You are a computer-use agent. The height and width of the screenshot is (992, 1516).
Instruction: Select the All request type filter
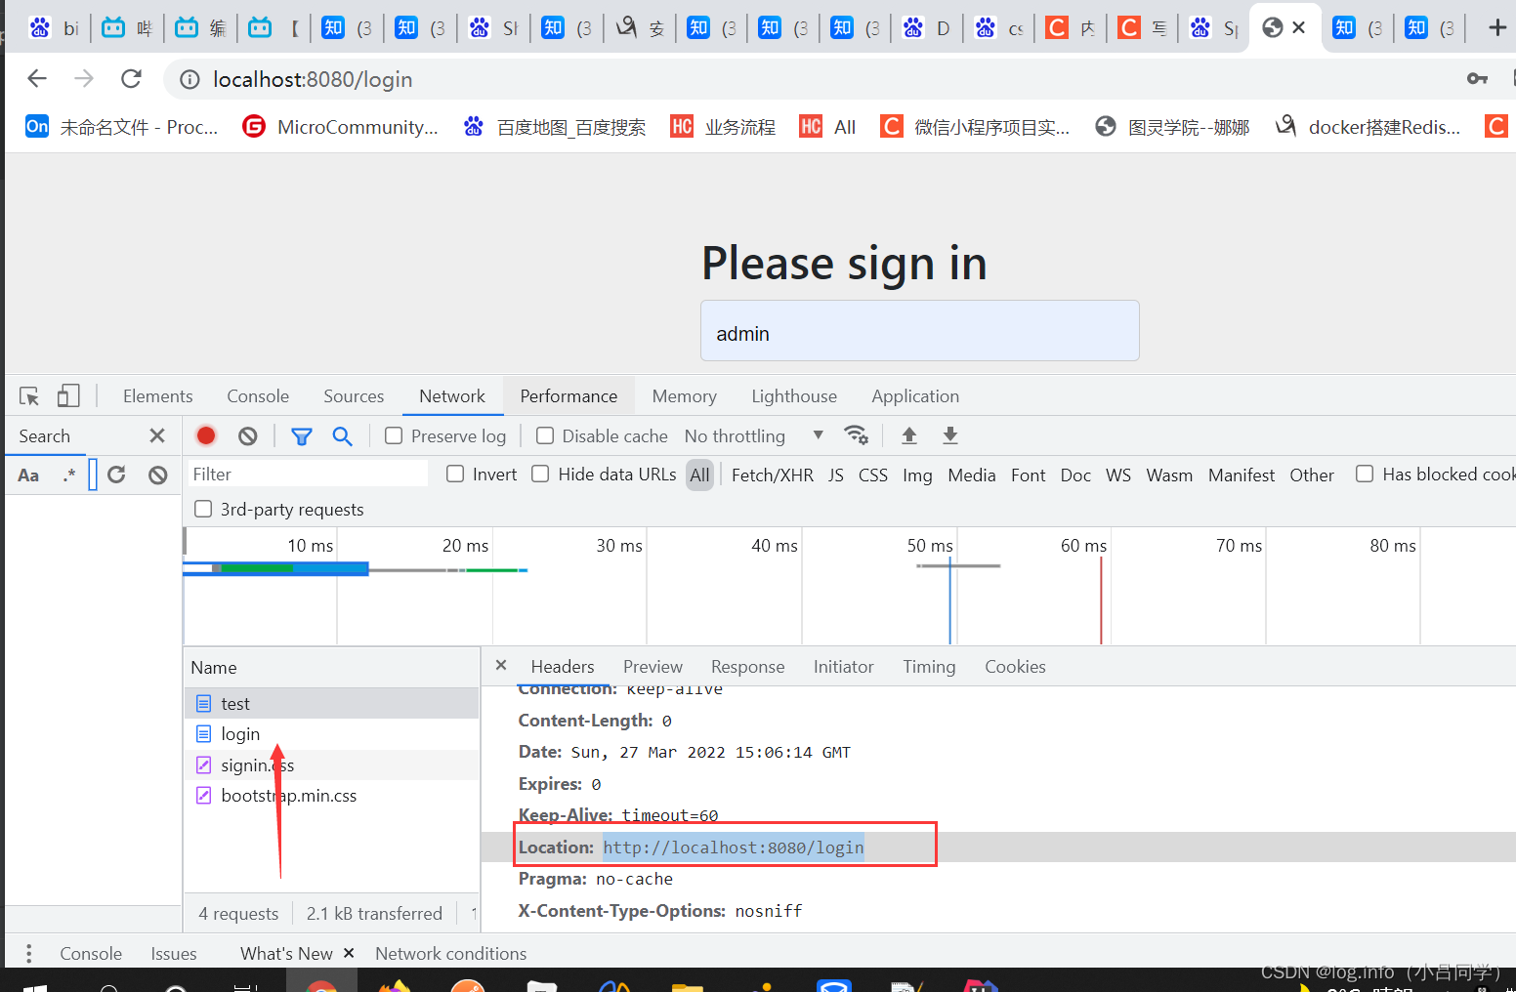tap(699, 475)
